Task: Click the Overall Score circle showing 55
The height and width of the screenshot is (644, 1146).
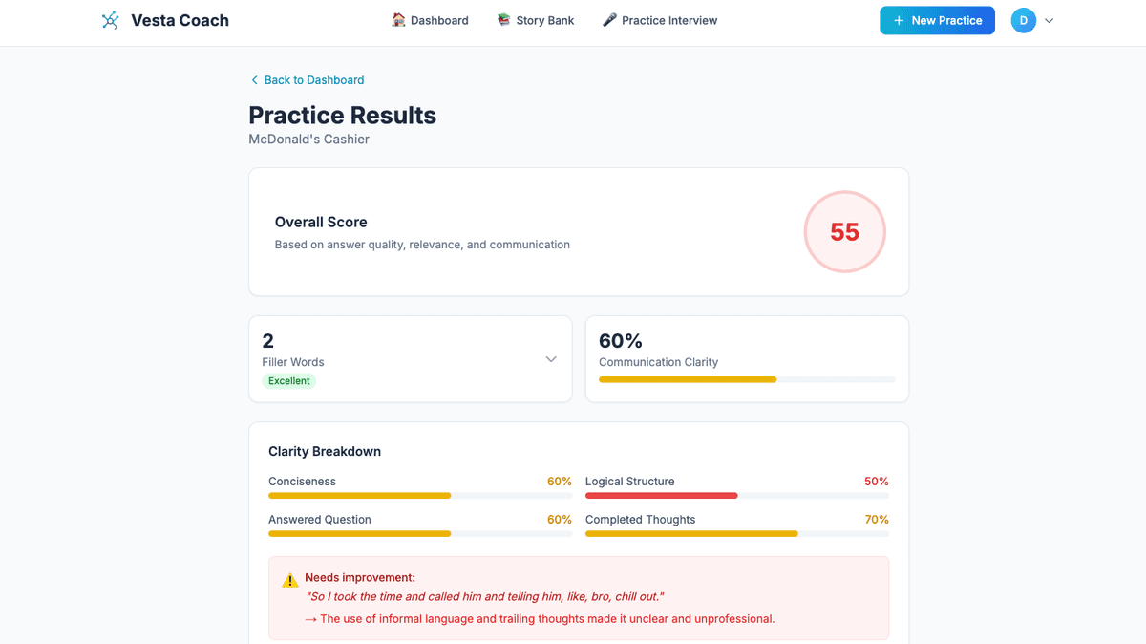Action: [x=844, y=231]
